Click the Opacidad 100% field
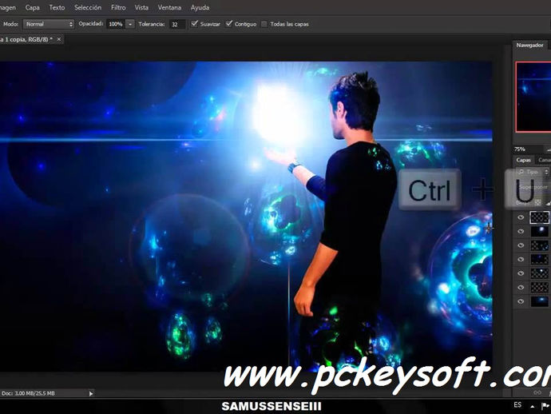551x414 pixels. (x=116, y=24)
